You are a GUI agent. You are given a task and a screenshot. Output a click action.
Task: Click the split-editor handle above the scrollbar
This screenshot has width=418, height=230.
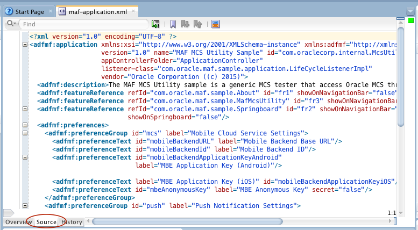401,19
